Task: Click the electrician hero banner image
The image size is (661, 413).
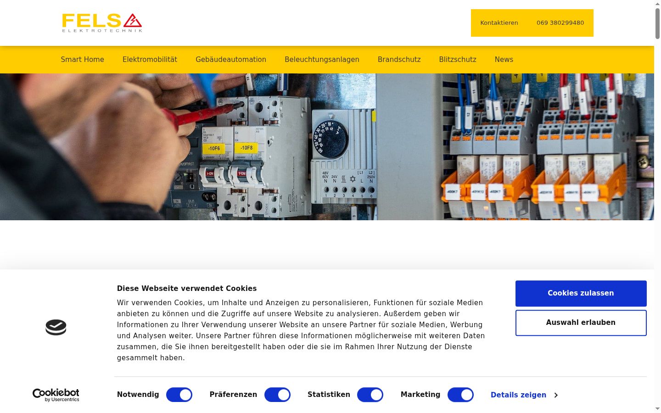Action: (327, 147)
